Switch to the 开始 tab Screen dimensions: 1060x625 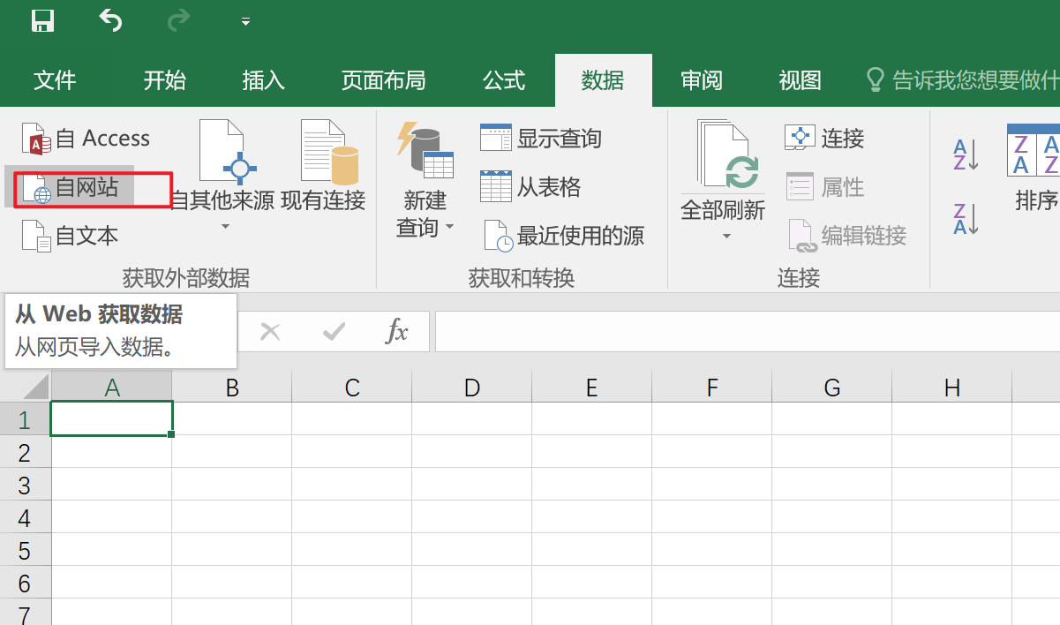[165, 80]
